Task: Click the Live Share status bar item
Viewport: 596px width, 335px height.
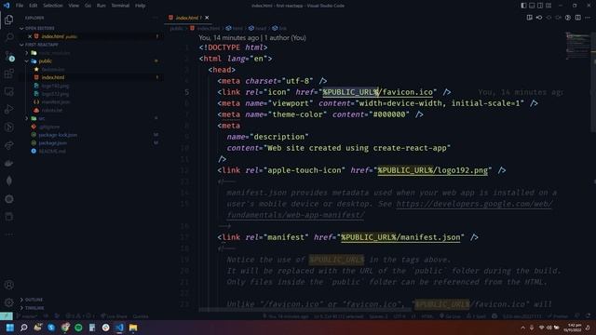Action: (x=114, y=316)
